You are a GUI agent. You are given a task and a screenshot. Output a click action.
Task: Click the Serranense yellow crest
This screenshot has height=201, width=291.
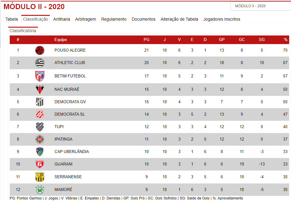point(40,177)
